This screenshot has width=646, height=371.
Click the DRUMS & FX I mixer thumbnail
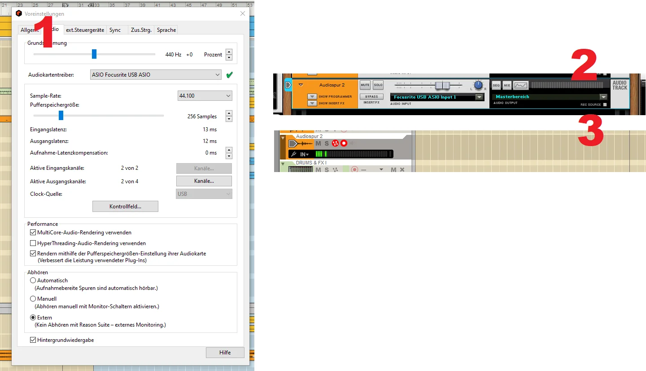click(x=300, y=169)
